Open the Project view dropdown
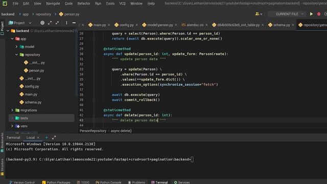 [x=20, y=22]
